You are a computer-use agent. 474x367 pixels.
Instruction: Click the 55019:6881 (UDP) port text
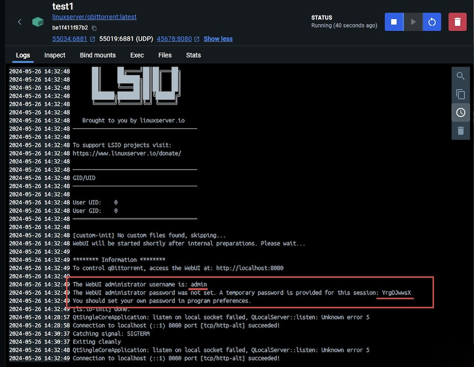click(126, 39)
